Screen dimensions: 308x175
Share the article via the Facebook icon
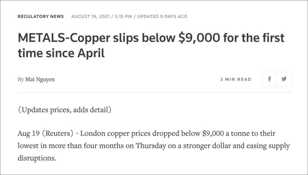pos(269,79)
